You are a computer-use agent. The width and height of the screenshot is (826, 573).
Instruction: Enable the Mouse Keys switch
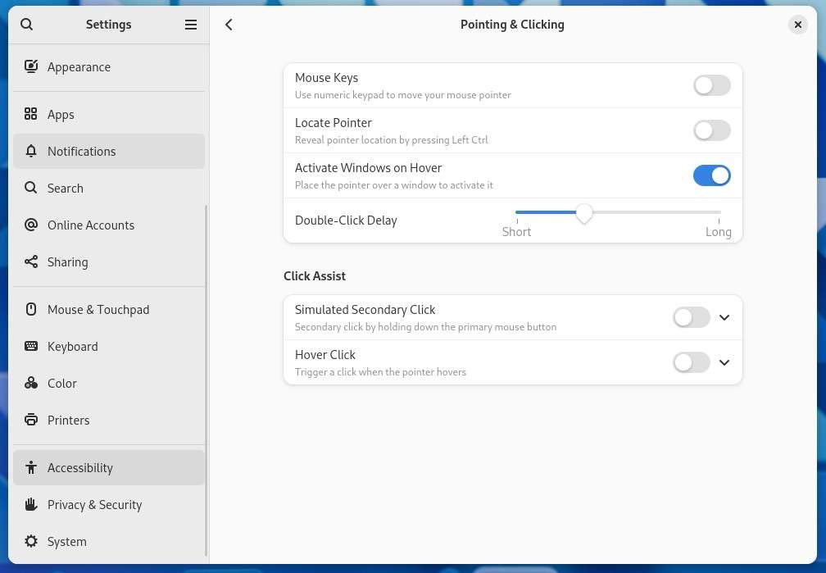pyautogui.click(x=711, y=85)
